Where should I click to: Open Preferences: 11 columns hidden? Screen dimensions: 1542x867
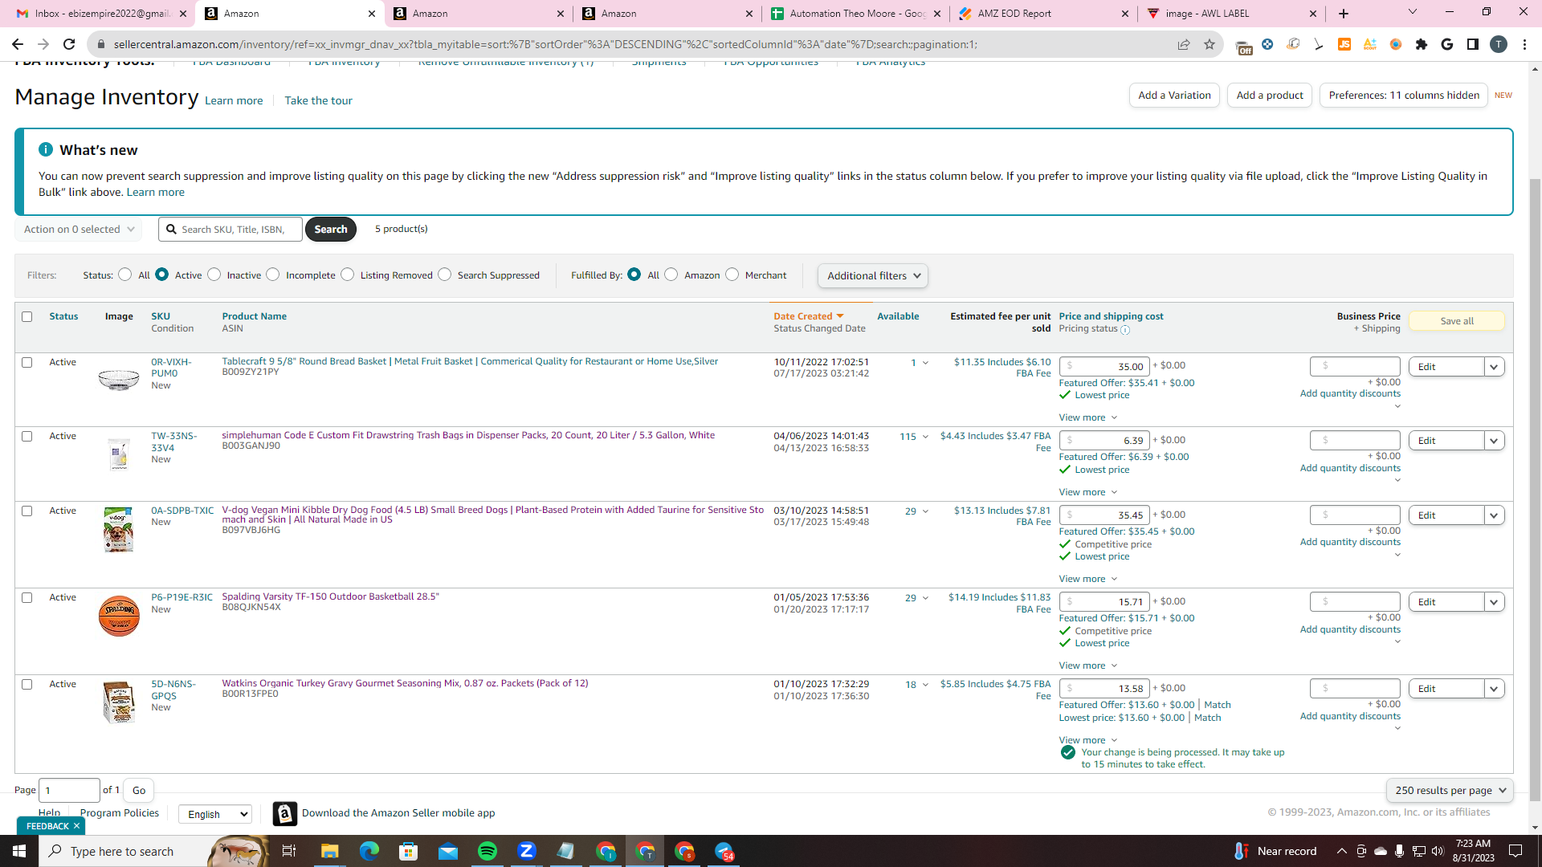click(1404, 96)
